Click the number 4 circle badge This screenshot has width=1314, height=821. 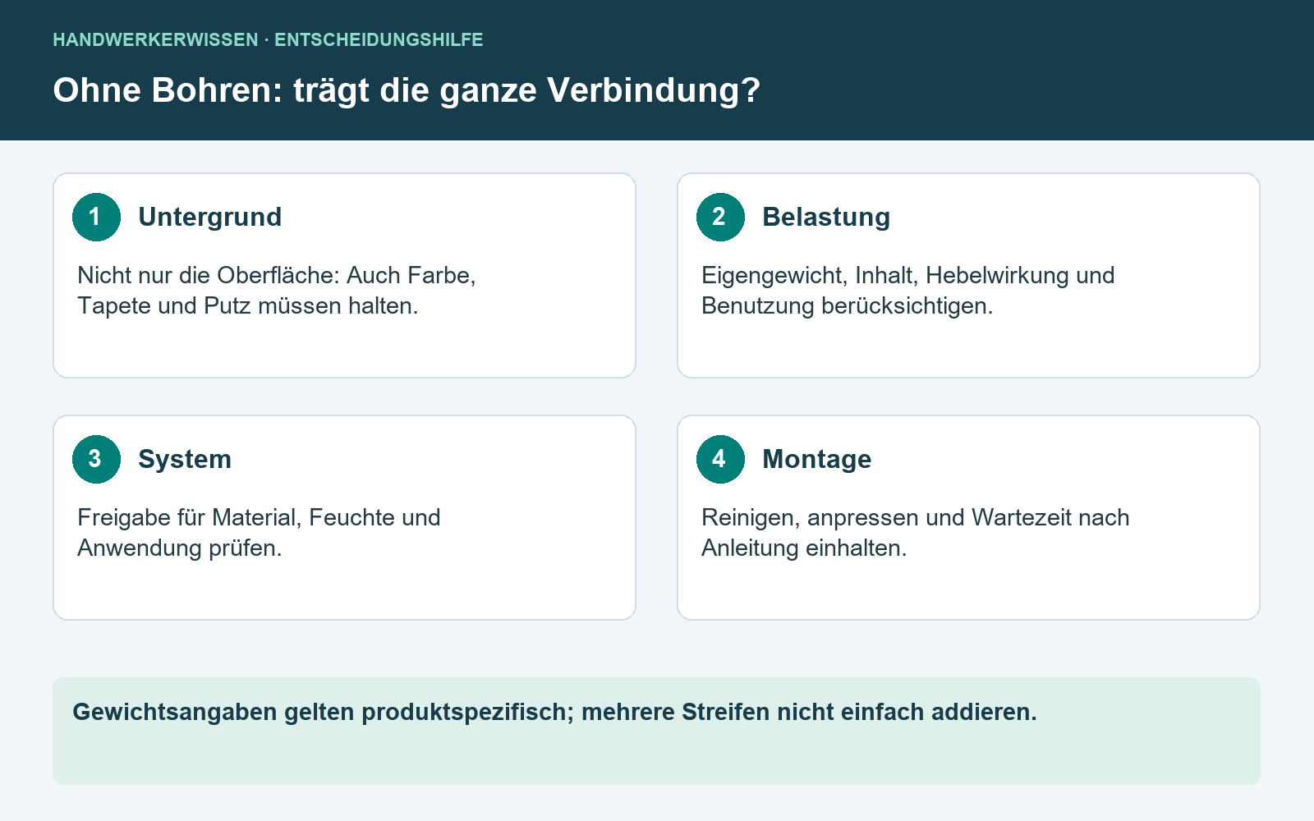click(x=720, y=459)
